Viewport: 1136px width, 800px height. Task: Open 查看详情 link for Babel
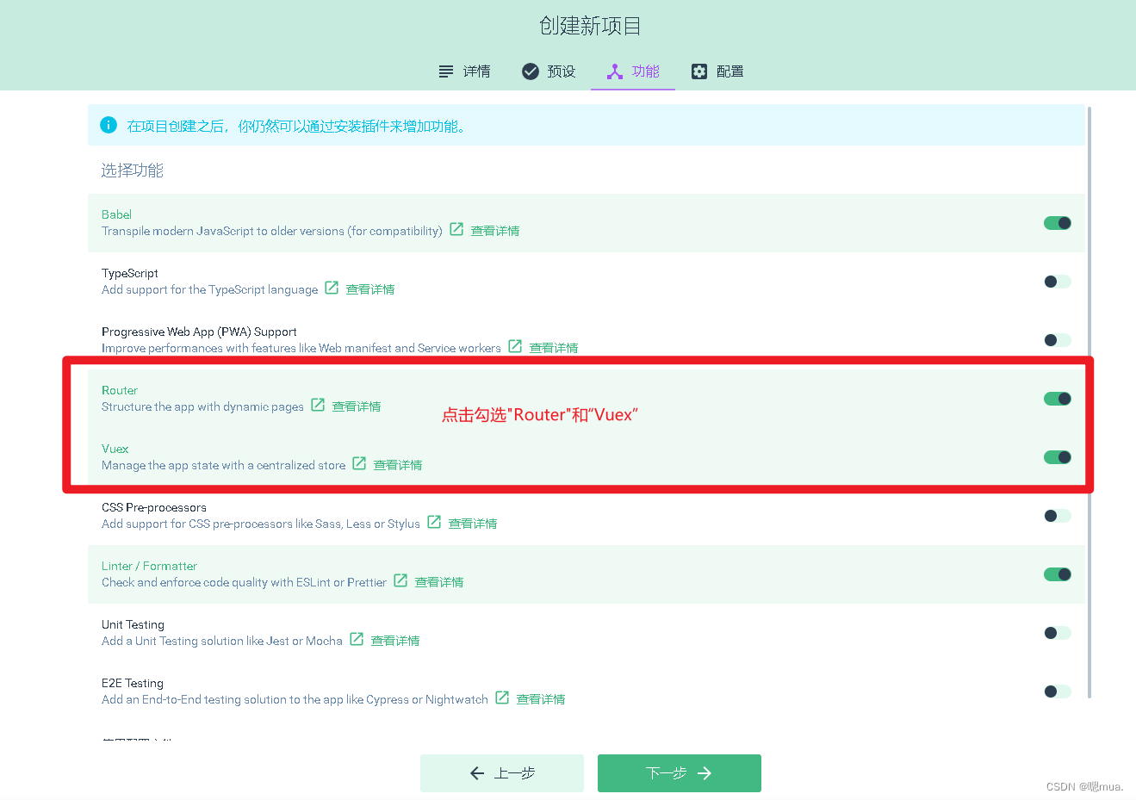495,231
